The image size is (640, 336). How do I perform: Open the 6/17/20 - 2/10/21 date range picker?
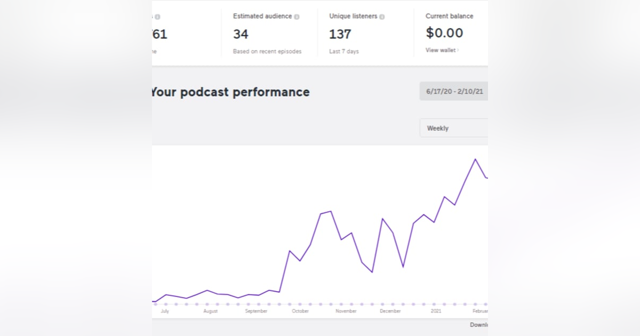point(454,91)
